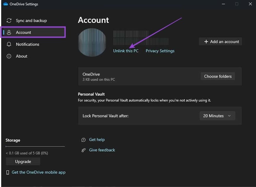Viewport: 256px width, 187px height.
Task: Click the help question icon
Action: [83, 140]
